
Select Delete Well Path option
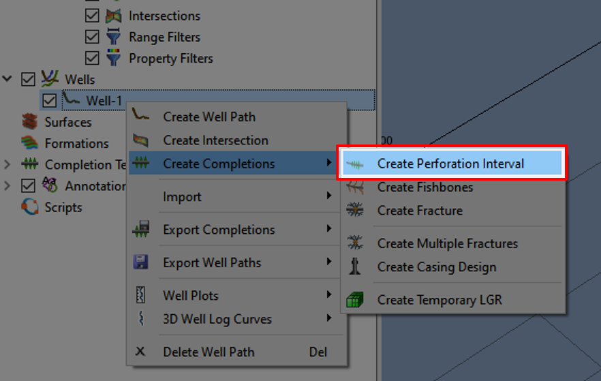pyautogui.click(x=209, y=352)
